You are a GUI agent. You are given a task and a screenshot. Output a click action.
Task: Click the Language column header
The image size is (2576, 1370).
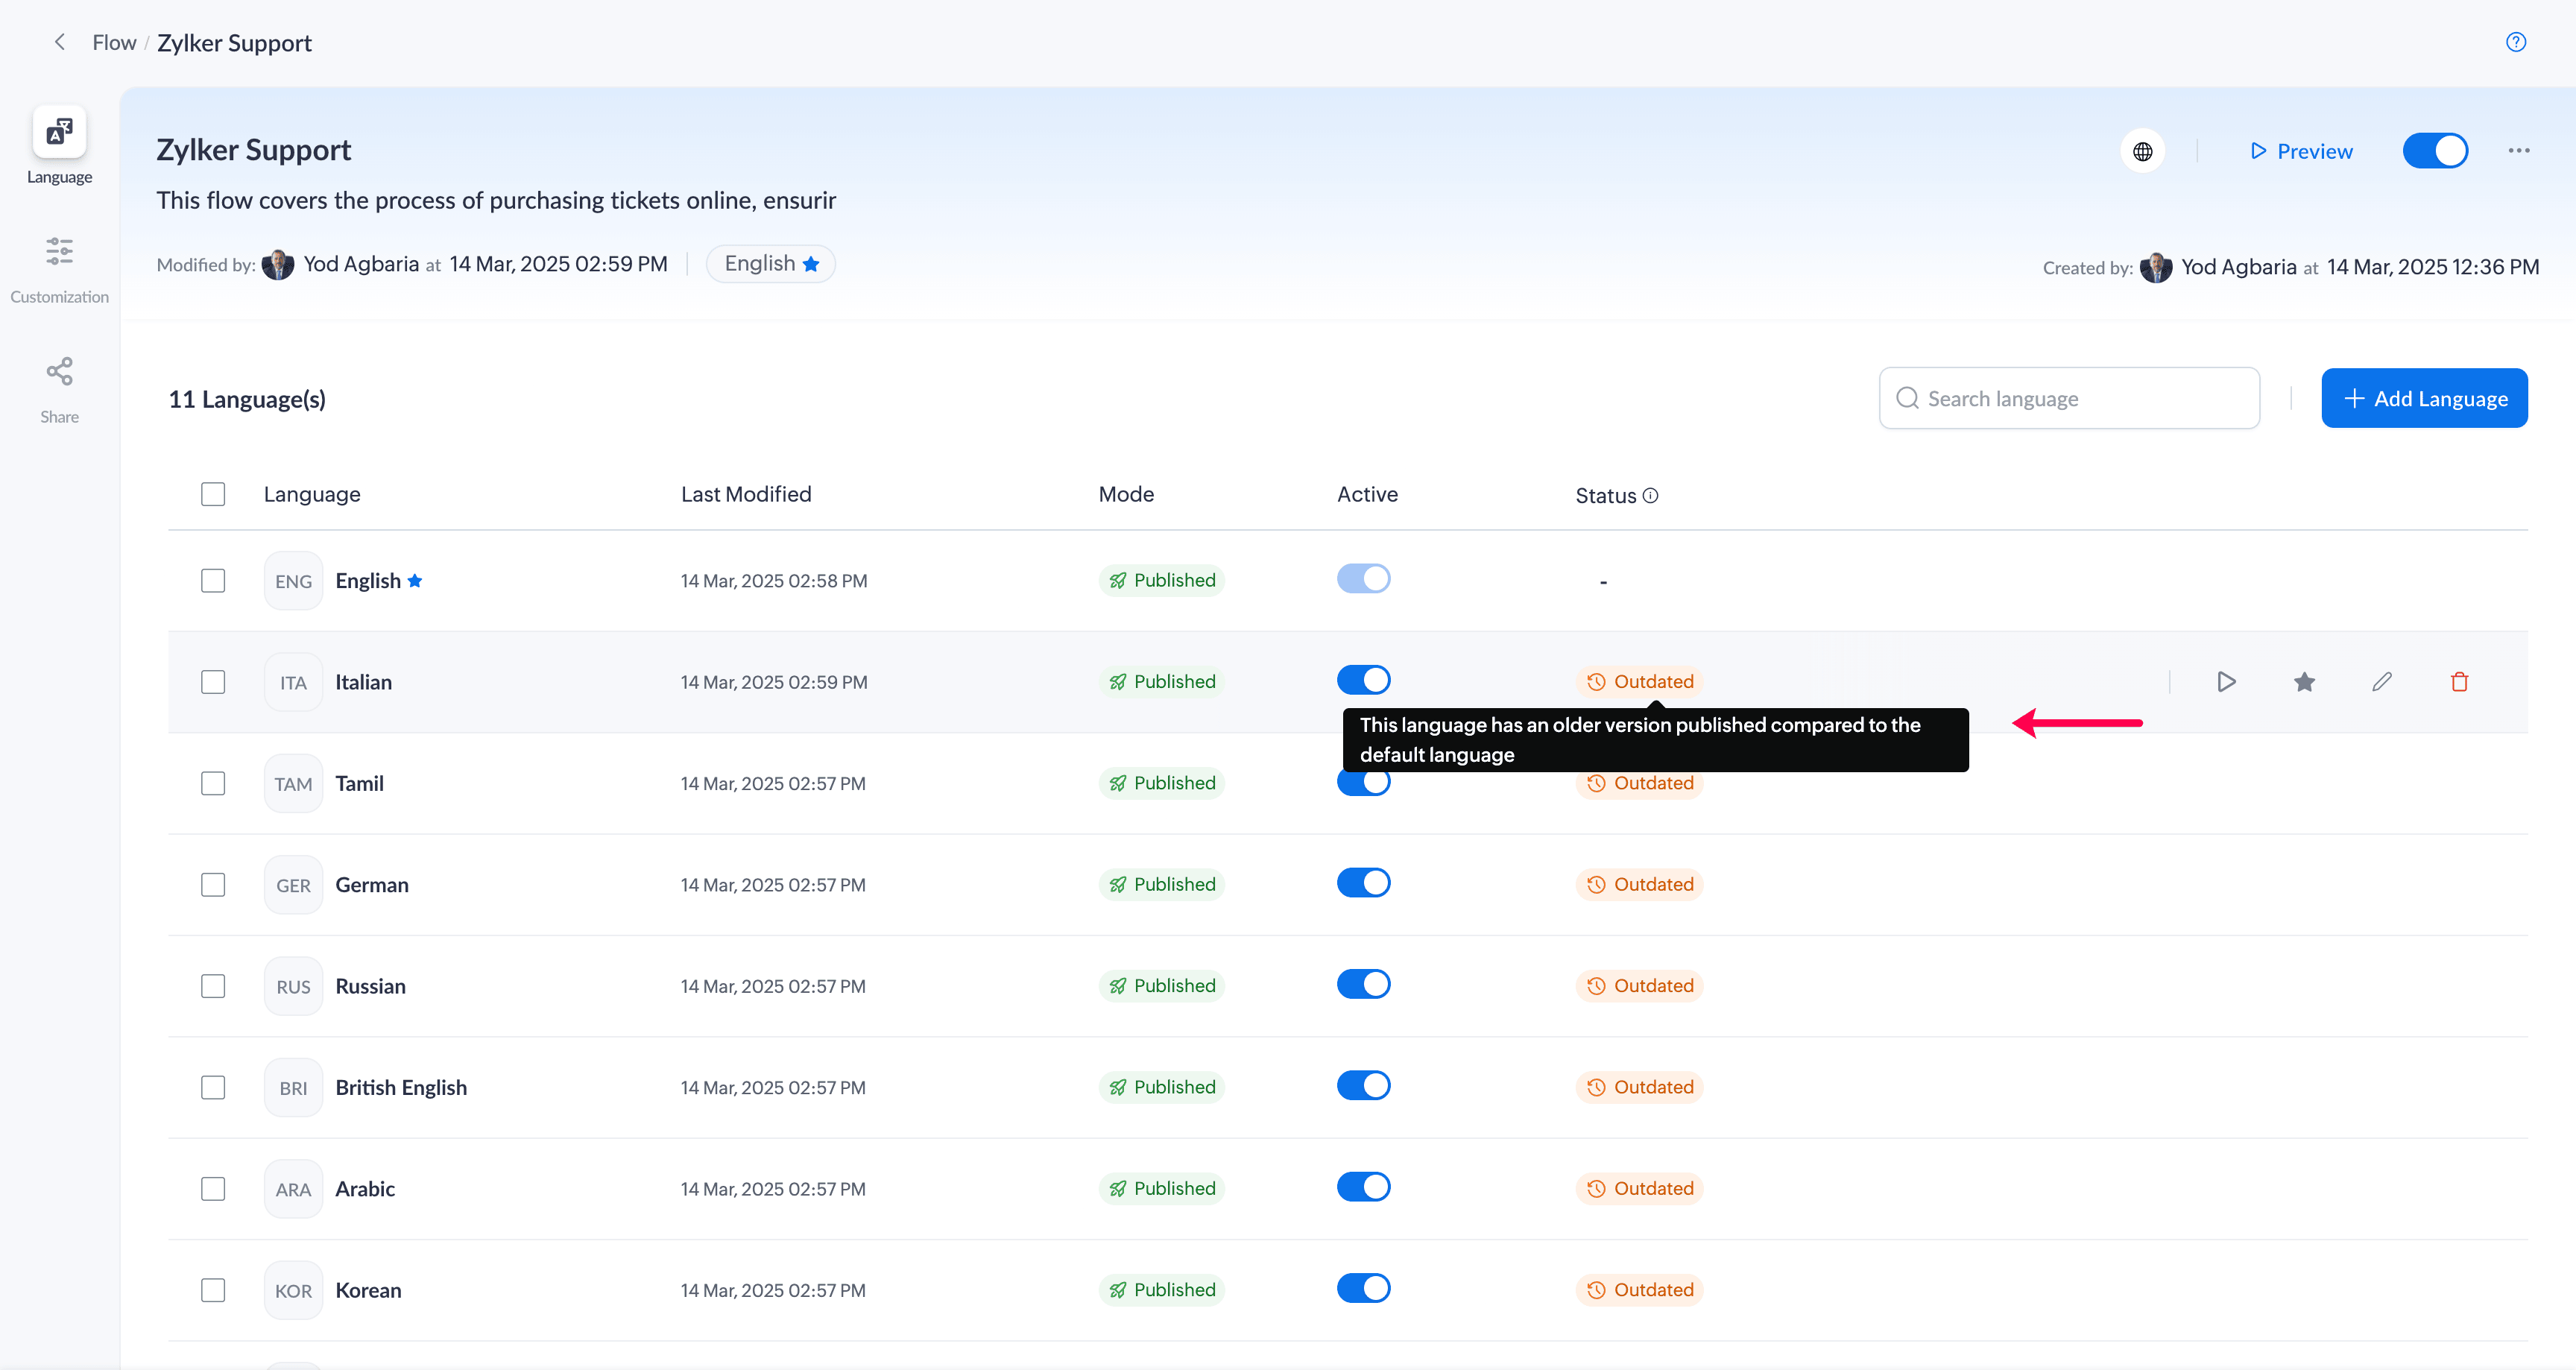pyautogui.click(x=312, y=494)
